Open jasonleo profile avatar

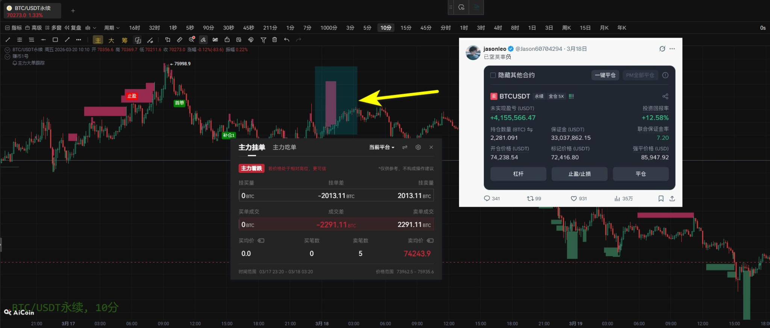473,53
